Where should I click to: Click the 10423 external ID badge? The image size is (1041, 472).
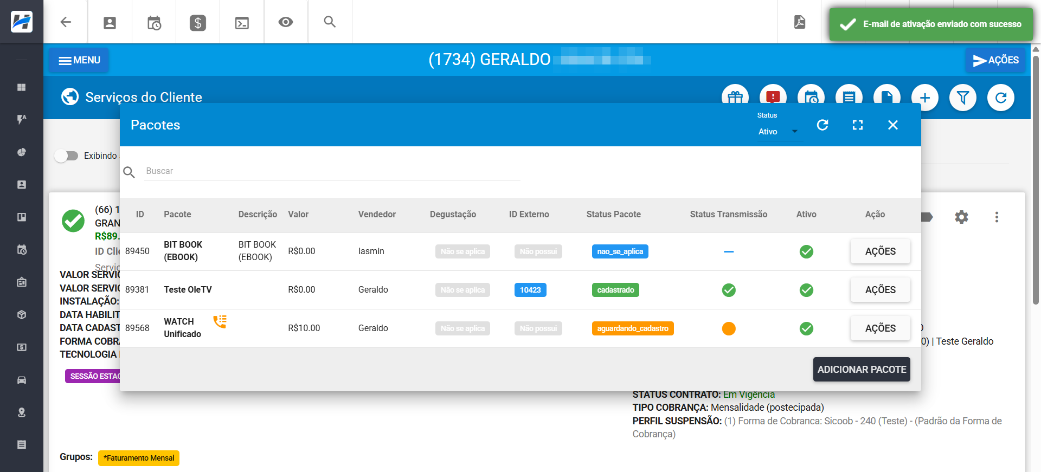(530, 290)
